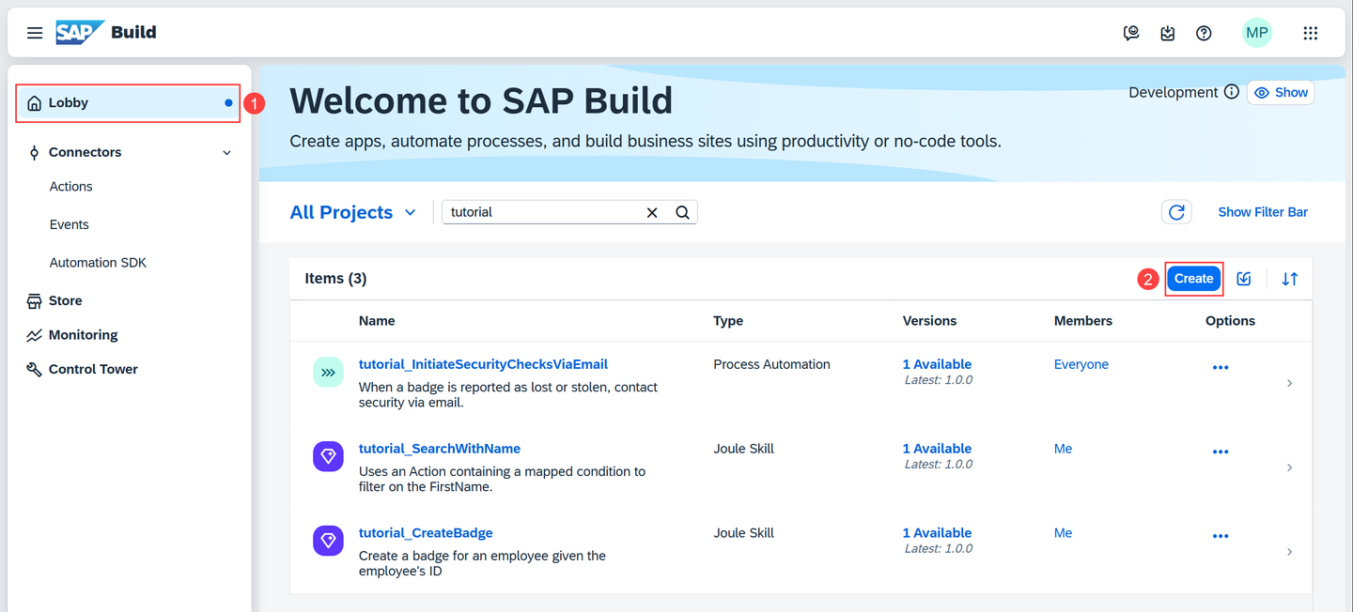1353x612 pixels.
Task: Click the Development info icon
Action: [x=1231, y=92]
